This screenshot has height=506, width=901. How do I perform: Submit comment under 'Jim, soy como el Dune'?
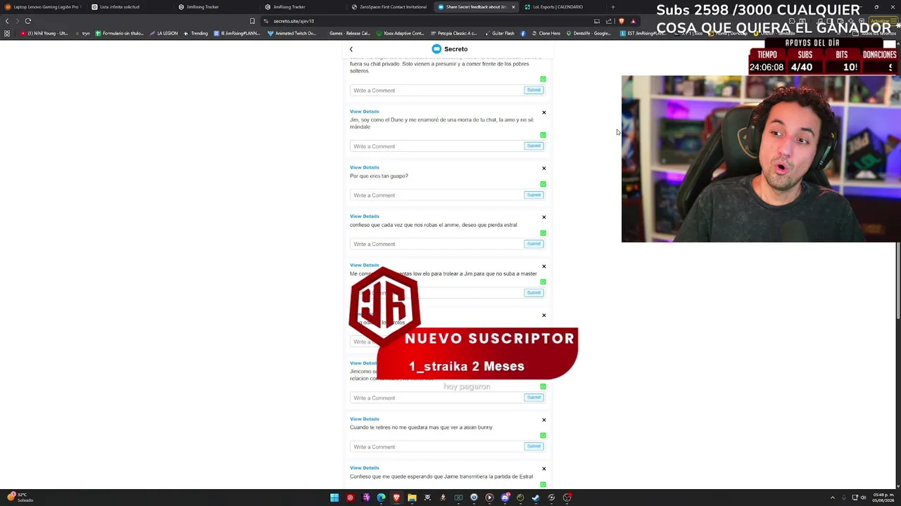coord(534,146)
